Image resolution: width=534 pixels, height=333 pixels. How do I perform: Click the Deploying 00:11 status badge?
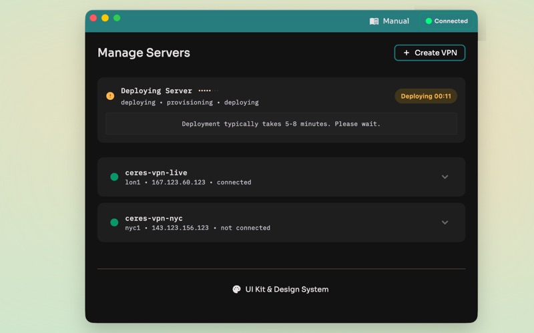point(426,96)
